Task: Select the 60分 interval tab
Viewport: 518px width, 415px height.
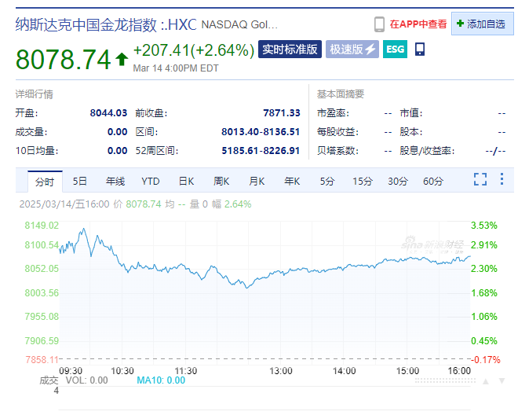Action: point(433,182)
